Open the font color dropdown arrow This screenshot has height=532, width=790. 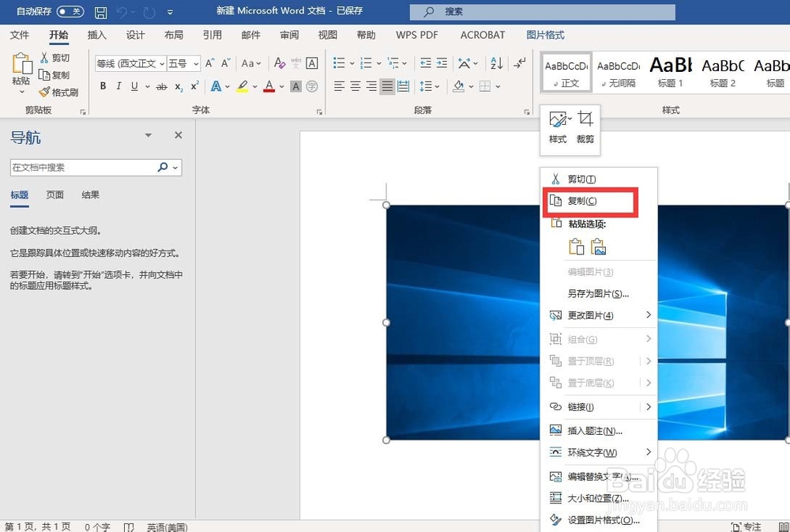tap(282, 87)
